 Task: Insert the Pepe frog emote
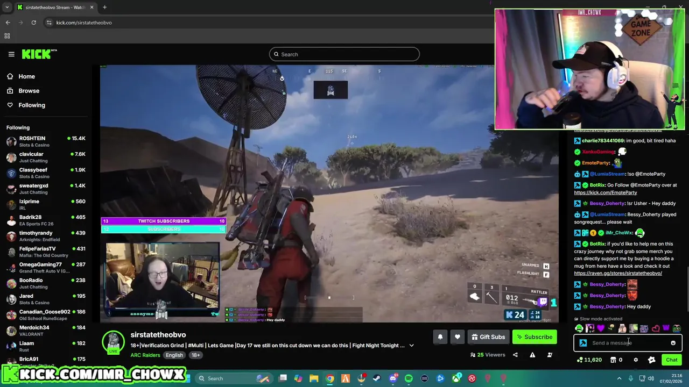point(677,328)
